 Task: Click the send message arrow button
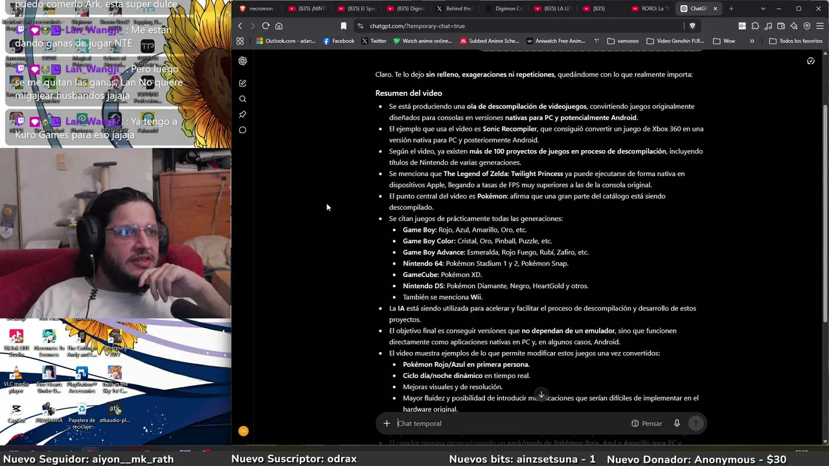pos(696,423)
